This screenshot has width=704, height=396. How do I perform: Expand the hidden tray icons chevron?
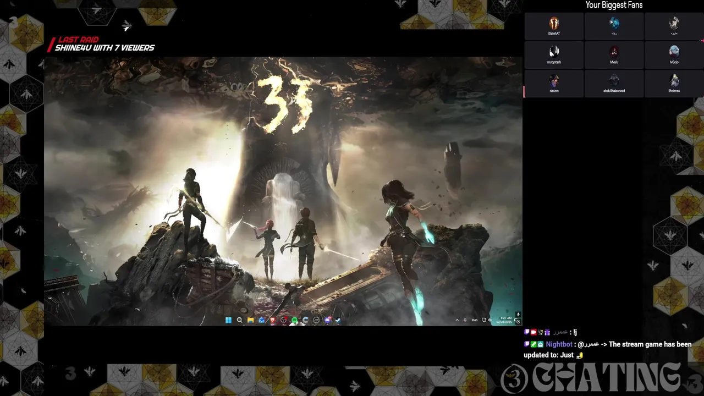tap(457, 320)
